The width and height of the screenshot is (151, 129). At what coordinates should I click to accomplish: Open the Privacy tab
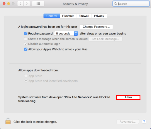pos(99,16)
